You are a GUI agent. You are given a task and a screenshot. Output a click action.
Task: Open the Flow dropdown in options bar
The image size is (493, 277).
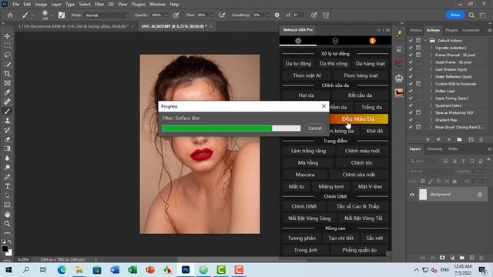(x=211, y=15)
